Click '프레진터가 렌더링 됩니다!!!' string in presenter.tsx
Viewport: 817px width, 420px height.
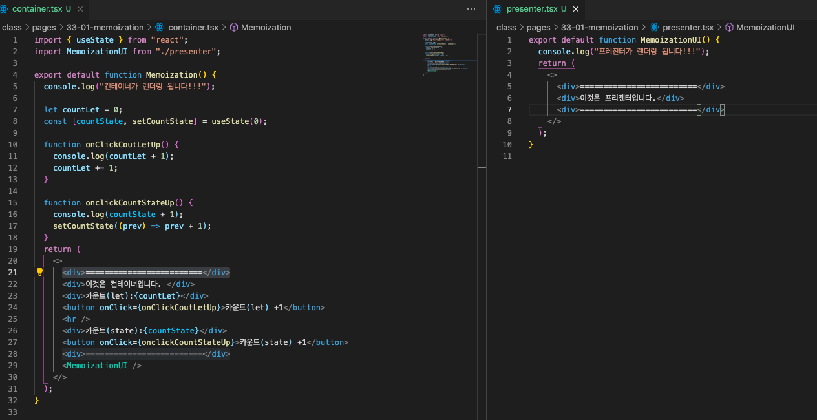click(x=647, y=51)
